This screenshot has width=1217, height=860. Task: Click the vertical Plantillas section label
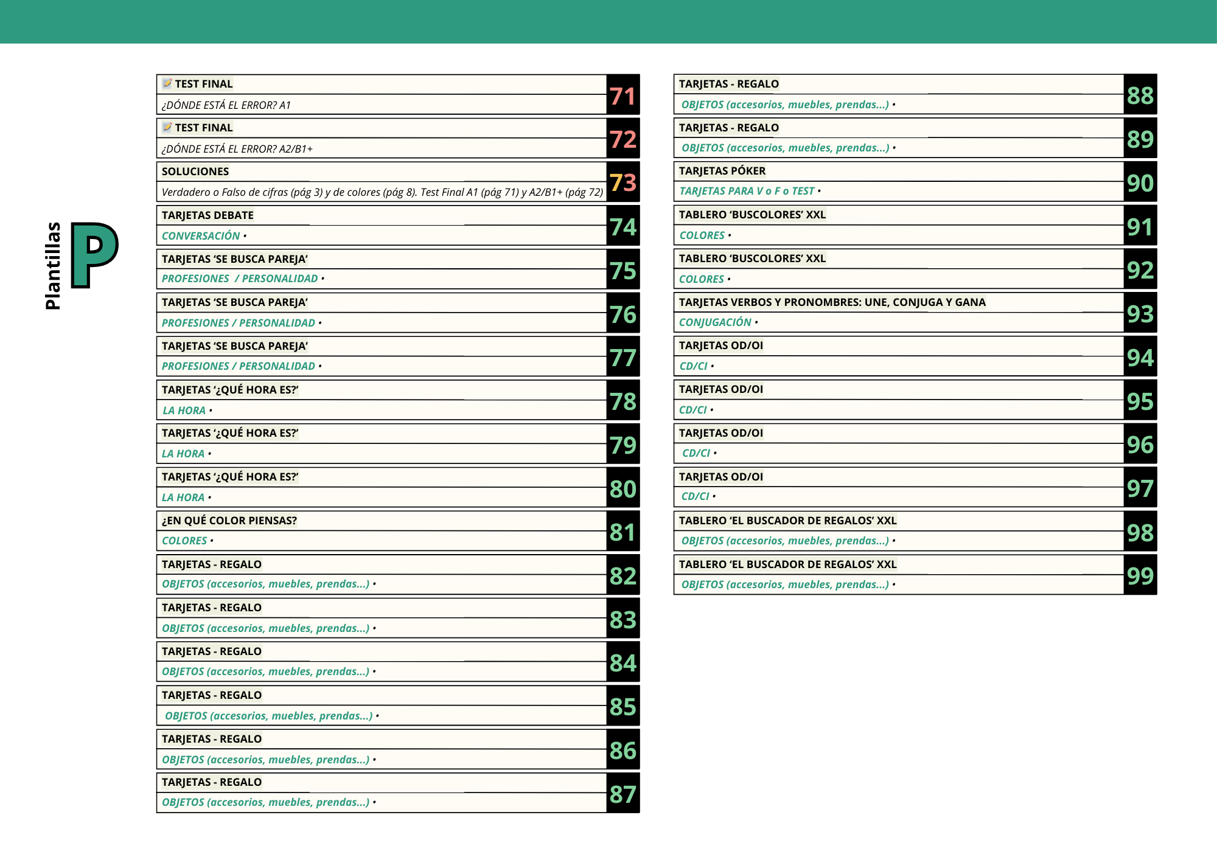coord(54,266)
